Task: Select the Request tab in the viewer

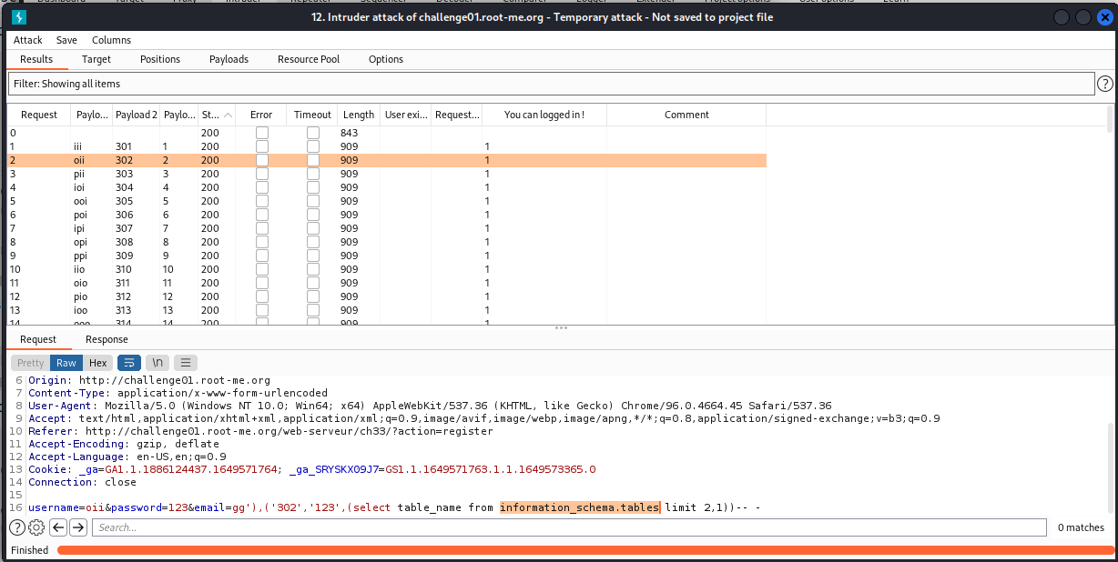Action: (x=38, y=339)
